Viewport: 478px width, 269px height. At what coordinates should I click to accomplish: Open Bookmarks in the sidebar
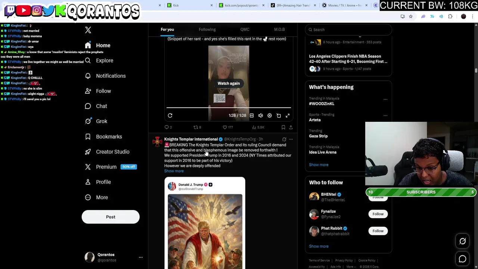(x=103, y=136)
